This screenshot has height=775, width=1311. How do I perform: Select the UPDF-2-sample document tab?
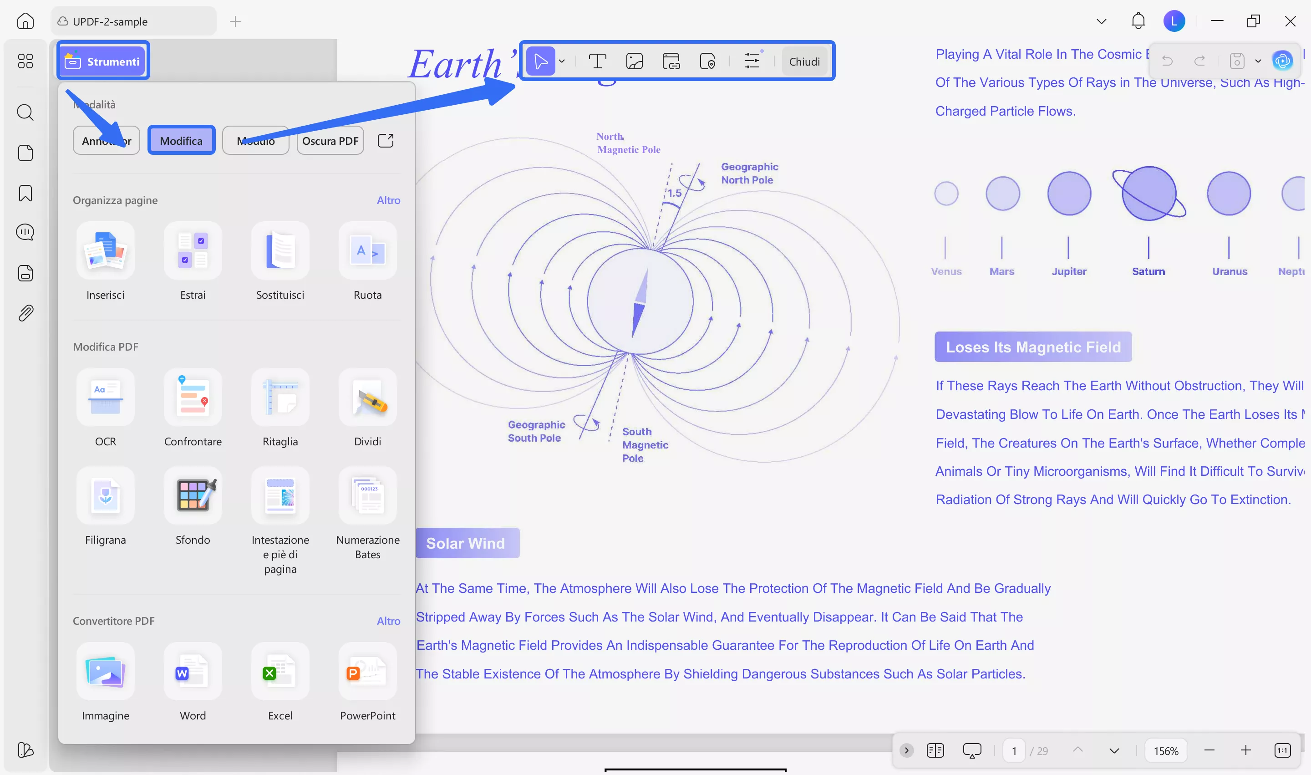(133, 21)
